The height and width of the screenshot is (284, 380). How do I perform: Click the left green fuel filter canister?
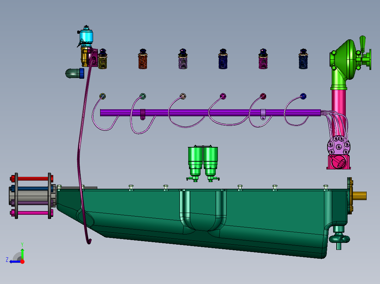coord(195,163)
